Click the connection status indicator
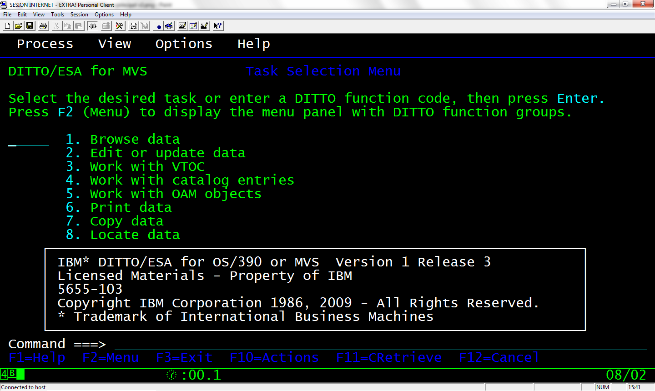Viewport: 655px width, 391px height. click(23, 387)
